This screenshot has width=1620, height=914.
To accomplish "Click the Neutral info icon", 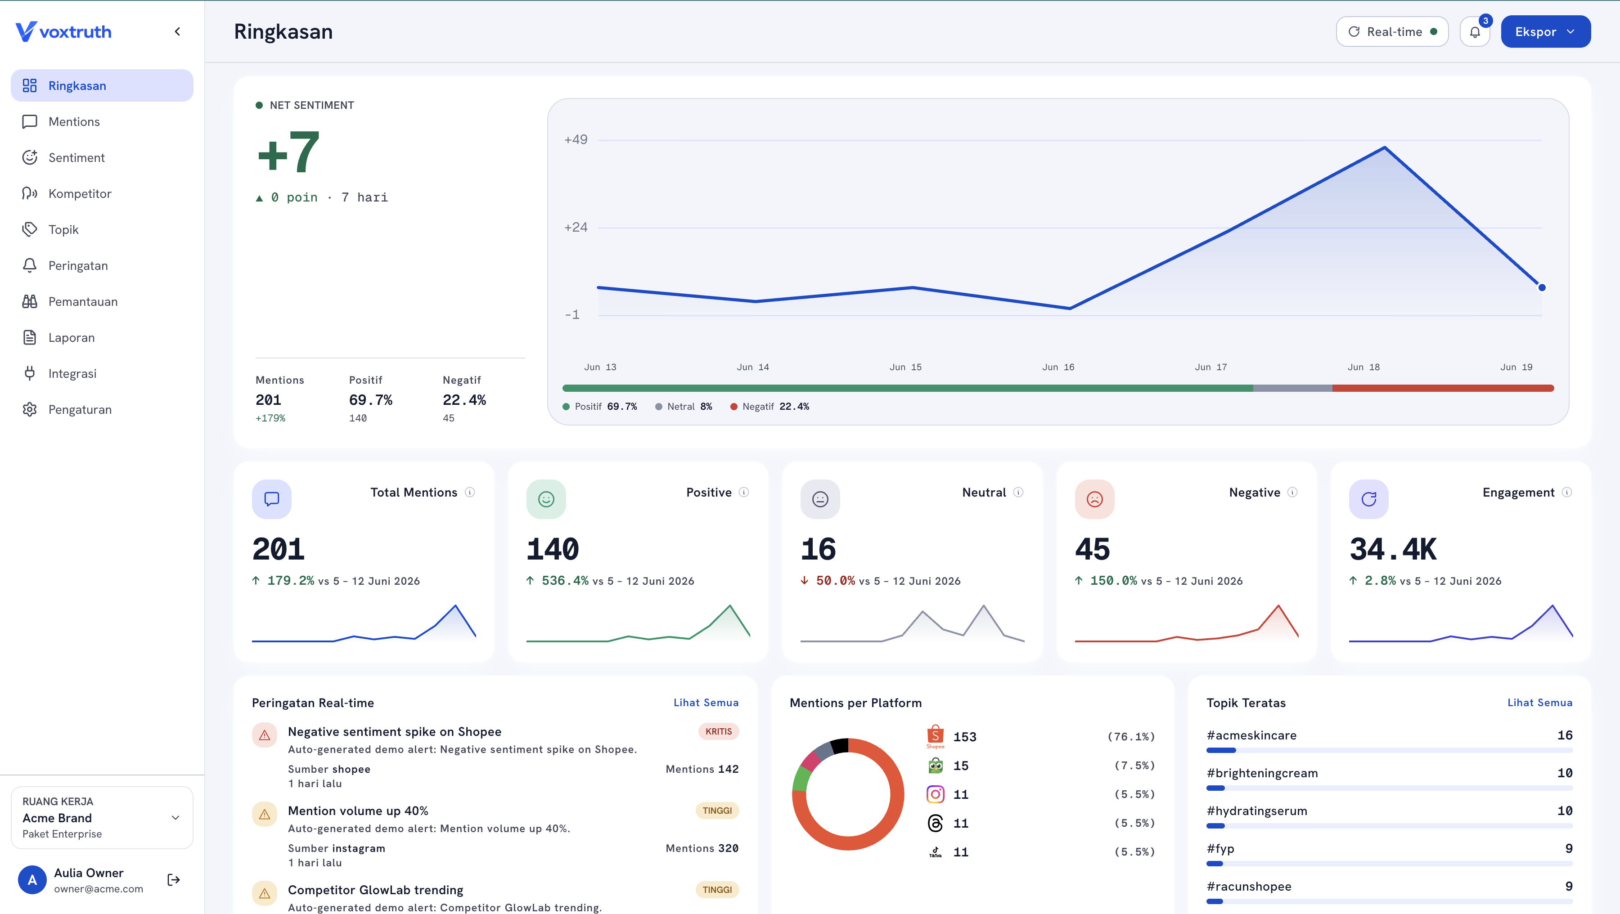I will tap(1018, 492).
